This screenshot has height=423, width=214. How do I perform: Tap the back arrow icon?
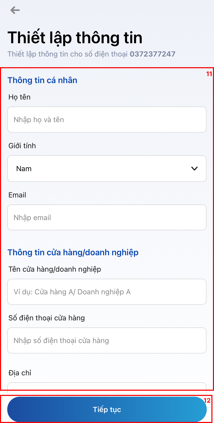coord(15,10)
